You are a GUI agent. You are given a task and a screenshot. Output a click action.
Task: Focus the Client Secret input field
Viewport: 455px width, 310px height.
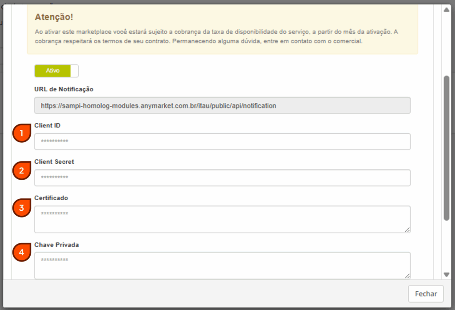(222, 178)
